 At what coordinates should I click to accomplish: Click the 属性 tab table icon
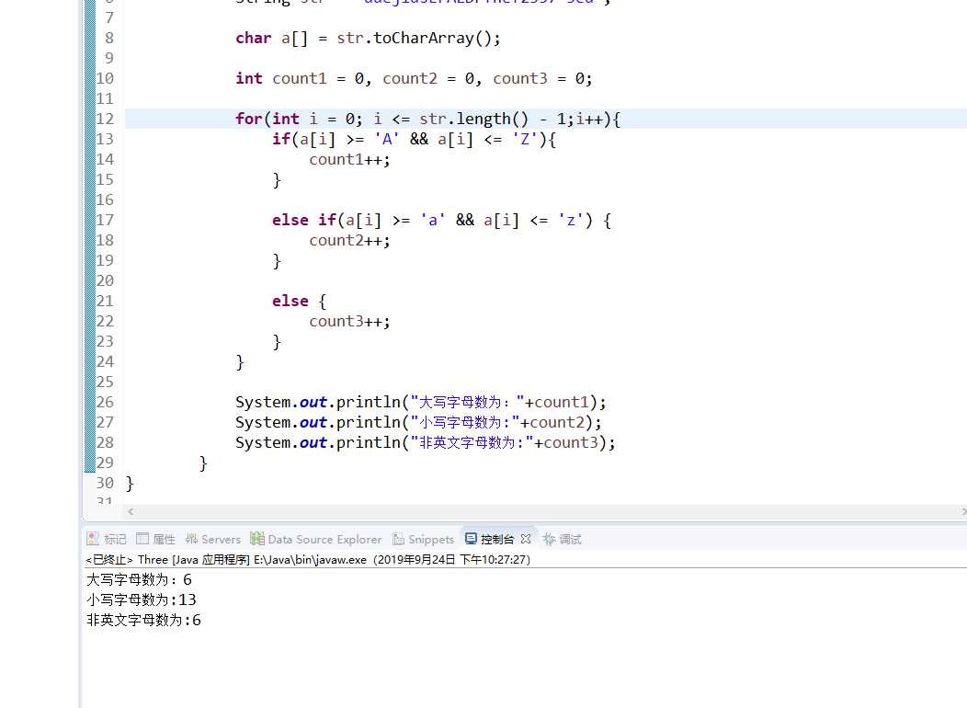click(142, 539)
